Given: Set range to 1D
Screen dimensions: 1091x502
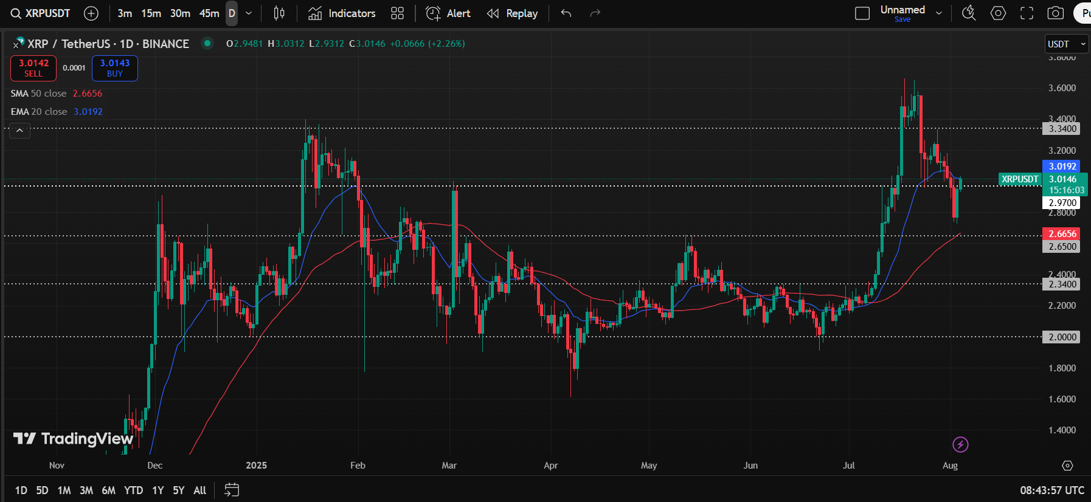Looking at the screenshot, I should pos(21,490).
